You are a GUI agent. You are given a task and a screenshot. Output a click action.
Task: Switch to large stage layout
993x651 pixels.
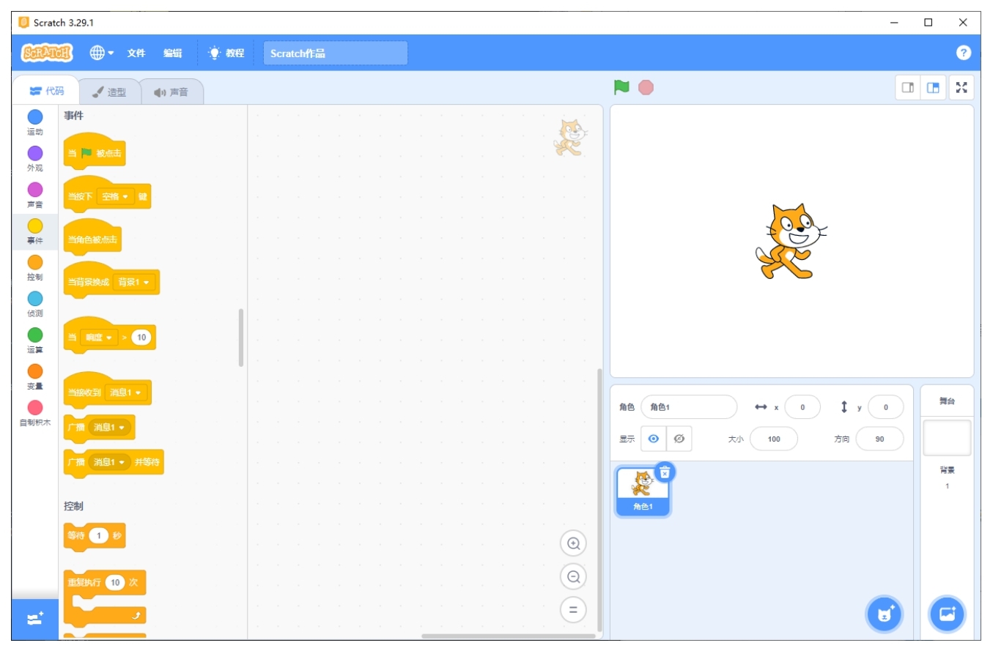[933, 87]
